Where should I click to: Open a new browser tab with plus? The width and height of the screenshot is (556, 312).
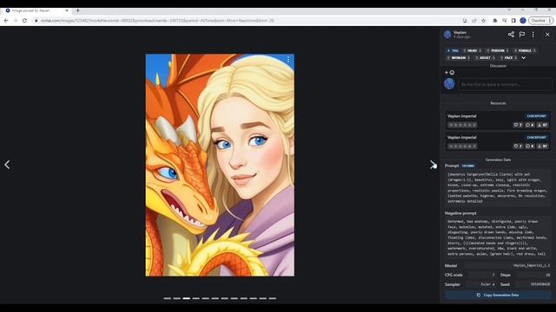tap(77, 10)
